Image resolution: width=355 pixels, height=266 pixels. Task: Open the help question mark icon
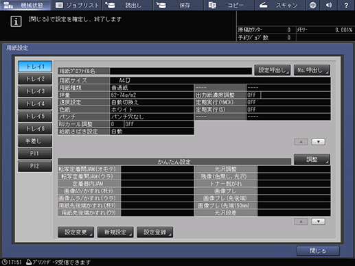(x=346, y=5)
